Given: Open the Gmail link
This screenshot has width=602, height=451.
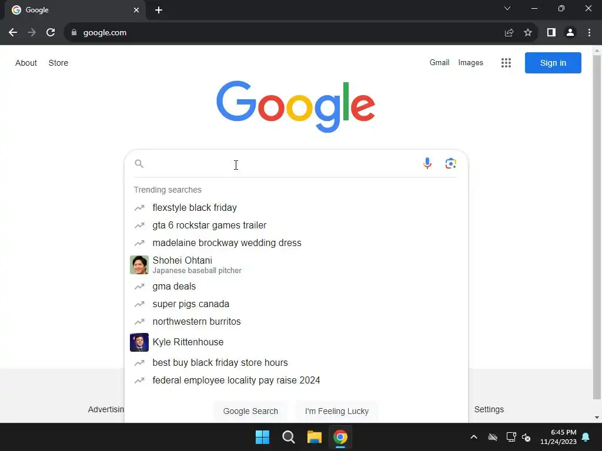Looking at the screenshot, I should pyautogui.click(x=439, y=62).
